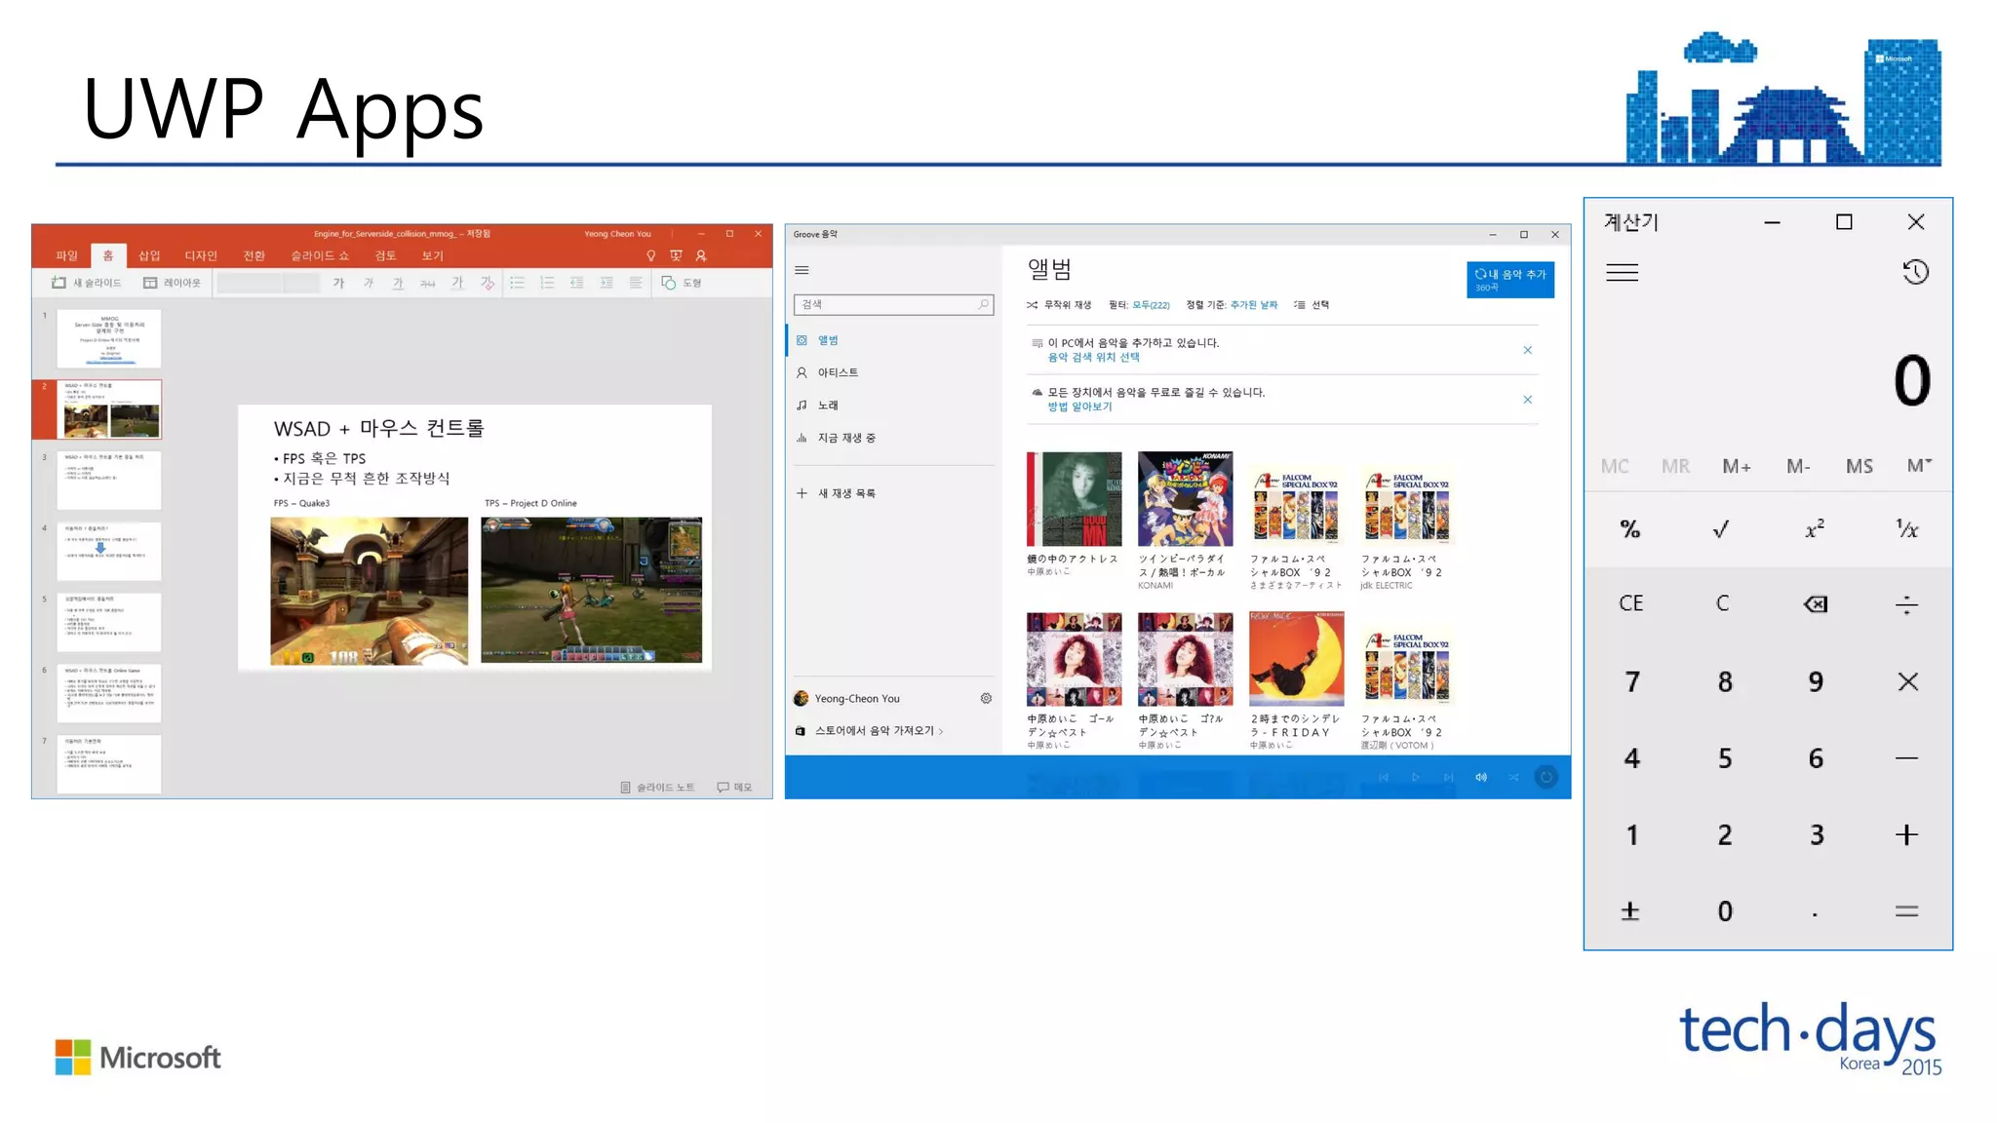Click the MS memory store button
Screen dimensions: 1997x1123
click(x=1860, y=466)
